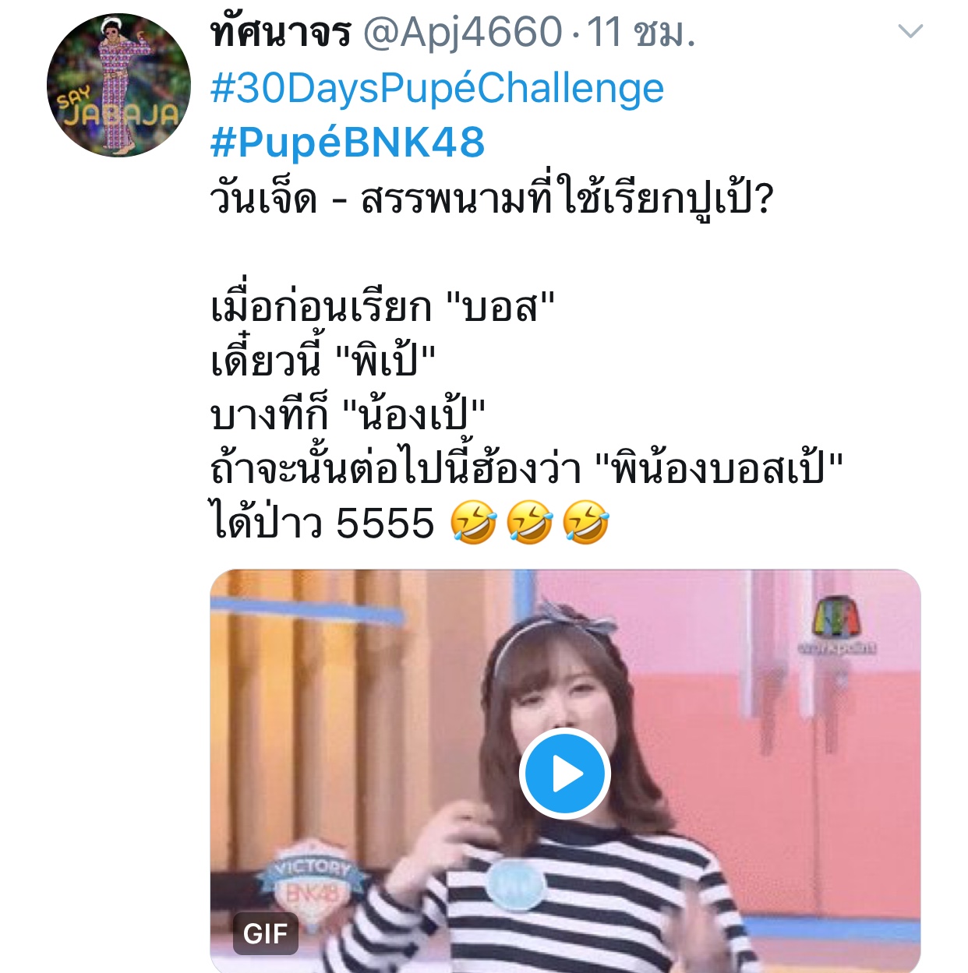Open the @Apj4660 handle
The width and height of the screenshot is (968, 973).
[x=463, y=33]
